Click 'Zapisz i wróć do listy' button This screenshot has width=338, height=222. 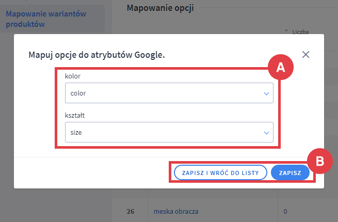pos(220,172)
